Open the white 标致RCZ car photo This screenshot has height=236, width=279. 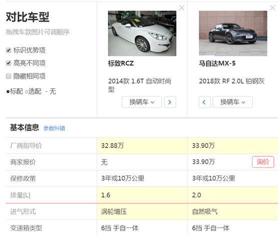(x=142, y=33)
